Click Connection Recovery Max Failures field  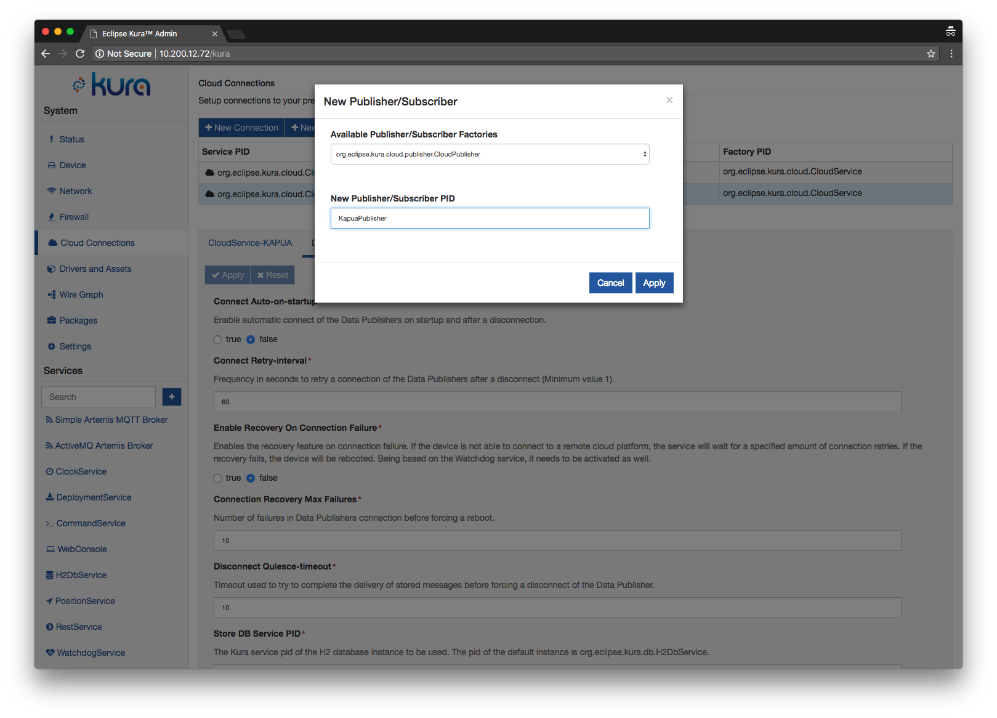(557, 541)
